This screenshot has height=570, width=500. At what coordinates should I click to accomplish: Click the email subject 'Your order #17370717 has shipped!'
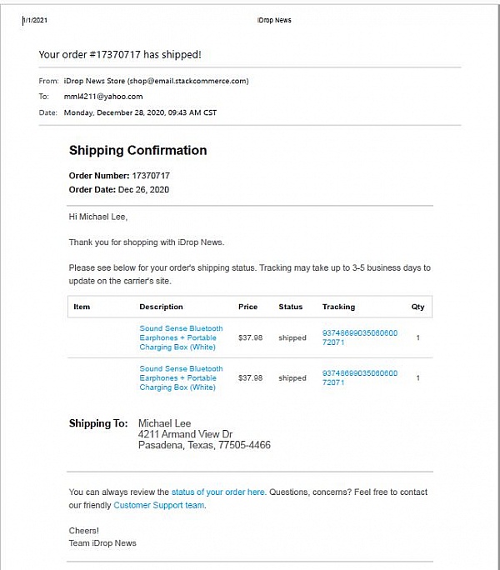(x=120, y=54)
